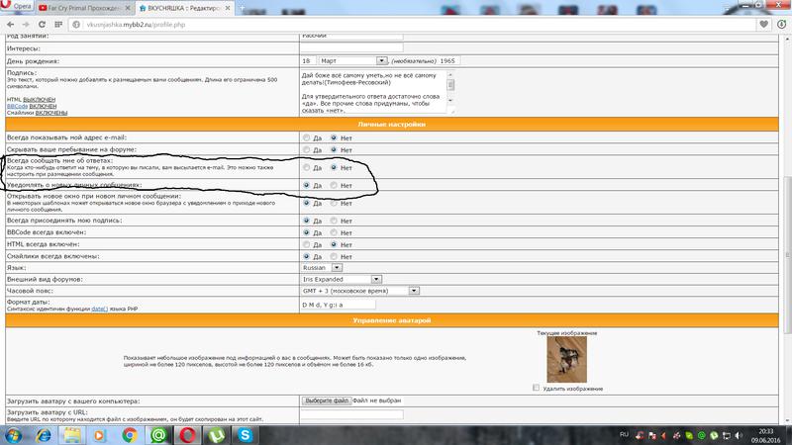Screen dimensions: 792x445
Task: Launch Google Chrome from the taskbar
Action: point(128,435)
